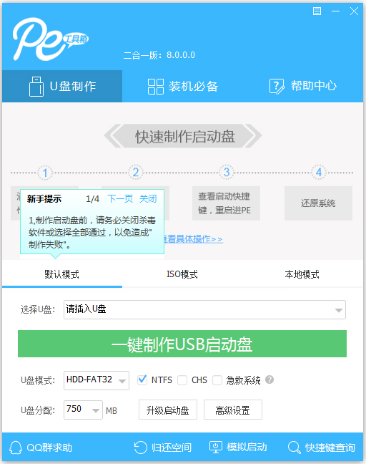366x464 pixels.
Task: Select the 本地模式 tab
Action: (x=302, y=274)
